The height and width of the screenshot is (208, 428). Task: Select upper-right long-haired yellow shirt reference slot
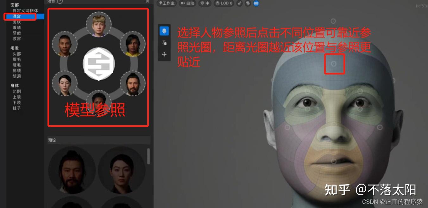tap(133, 44)
